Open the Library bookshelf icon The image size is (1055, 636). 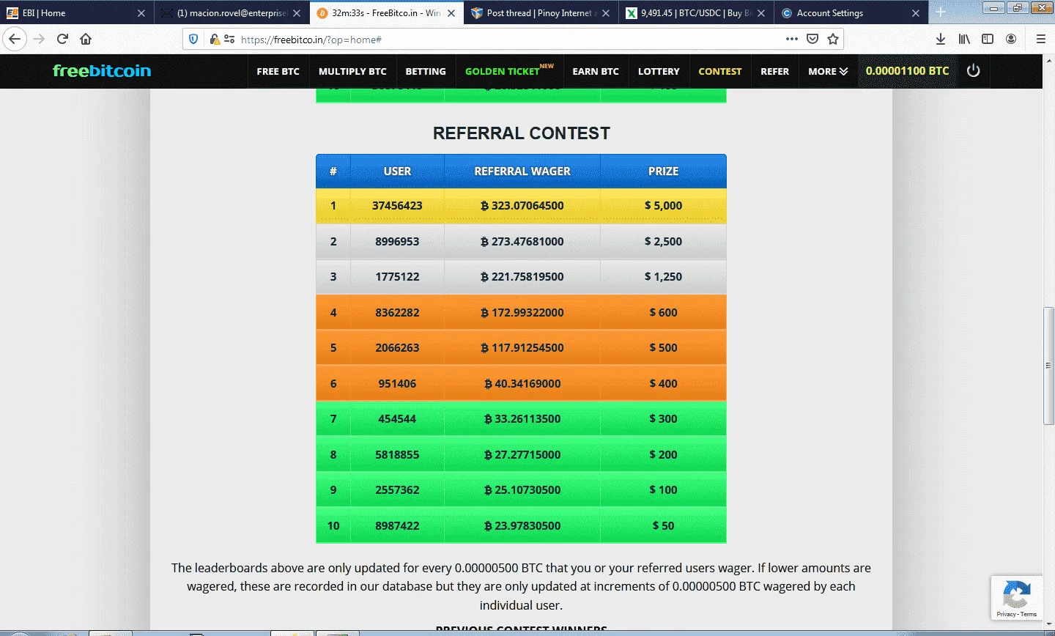click(x=964, y=39)
